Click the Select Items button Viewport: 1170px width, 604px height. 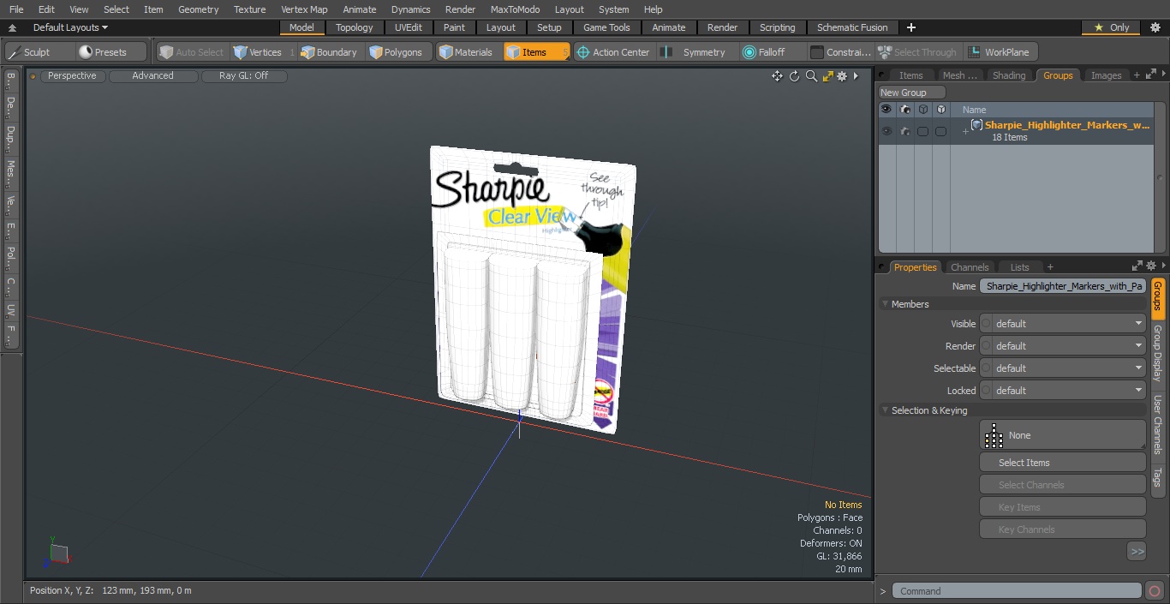pos(1063,463)
